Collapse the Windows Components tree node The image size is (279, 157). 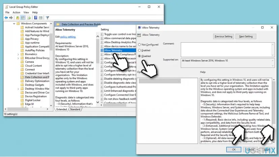tap(14, 24)
